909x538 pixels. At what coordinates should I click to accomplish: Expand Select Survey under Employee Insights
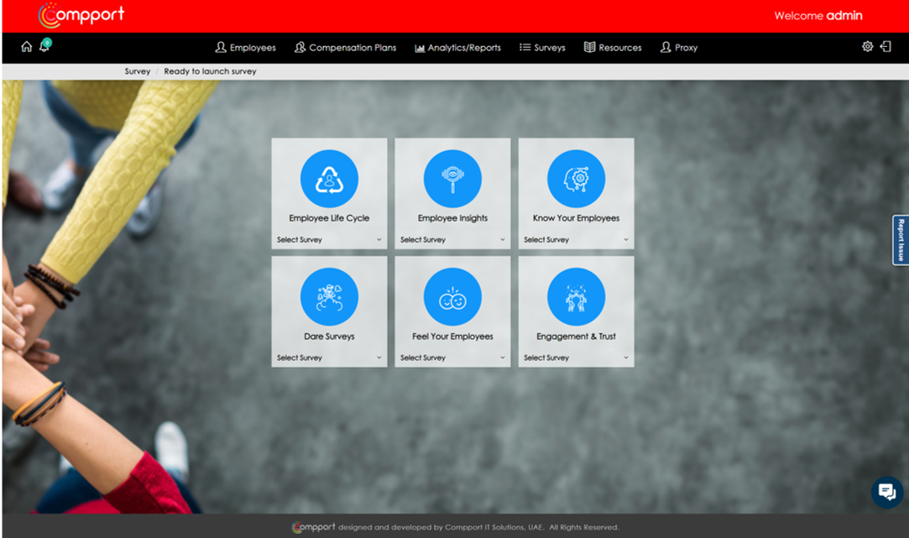(452, 239)
